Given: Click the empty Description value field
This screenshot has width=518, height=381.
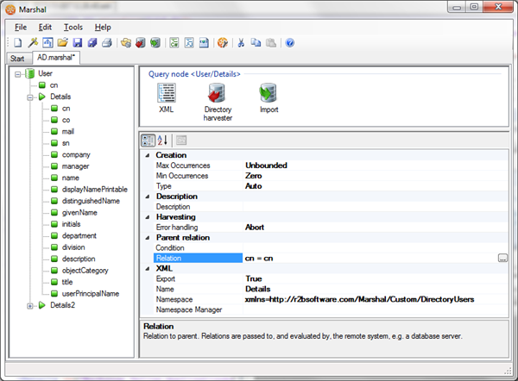Looking at the screenshot, I should click(376, 207).
